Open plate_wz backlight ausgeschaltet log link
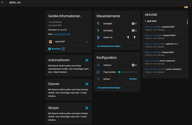The width and height of the screenshot is (192, 125). 153,27
